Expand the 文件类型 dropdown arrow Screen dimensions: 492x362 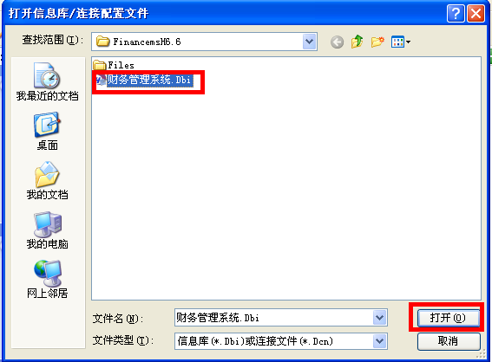380,341
